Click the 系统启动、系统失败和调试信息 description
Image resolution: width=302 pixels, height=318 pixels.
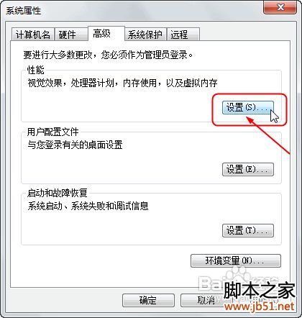click(x=88, y=206)
